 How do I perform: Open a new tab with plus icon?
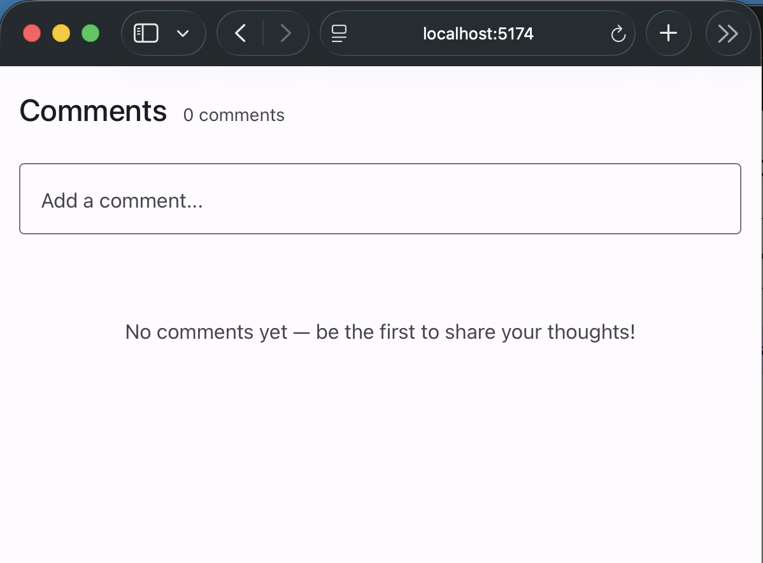click(668, 33)
